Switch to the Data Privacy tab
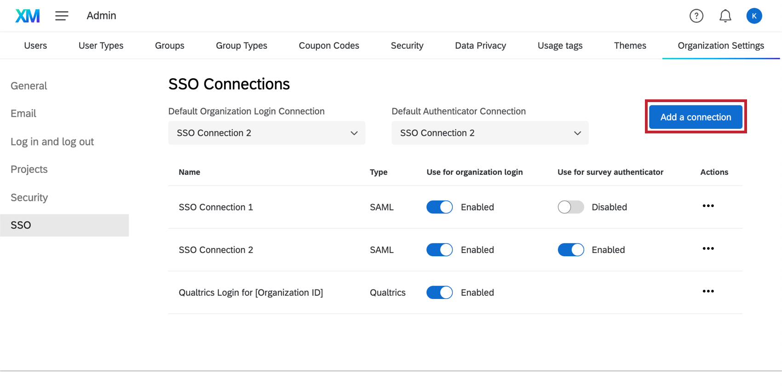This screenshot has width=782, height=391. coord(480,46)
